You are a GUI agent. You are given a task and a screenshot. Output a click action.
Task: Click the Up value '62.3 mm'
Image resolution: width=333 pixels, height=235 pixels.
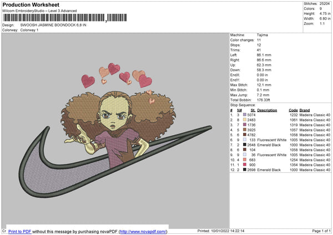(264, 65)
